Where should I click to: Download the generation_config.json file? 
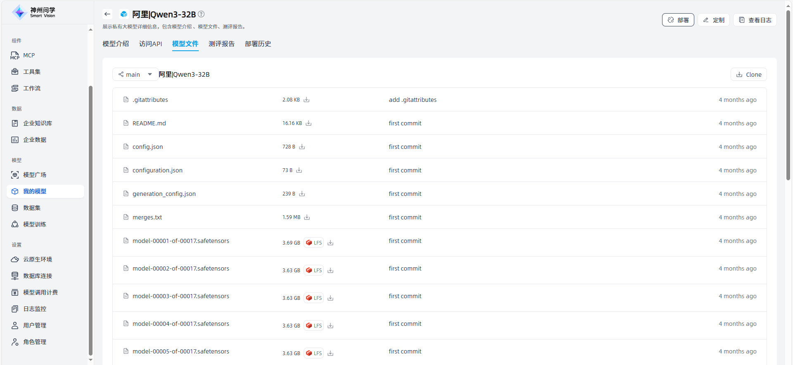302,194
